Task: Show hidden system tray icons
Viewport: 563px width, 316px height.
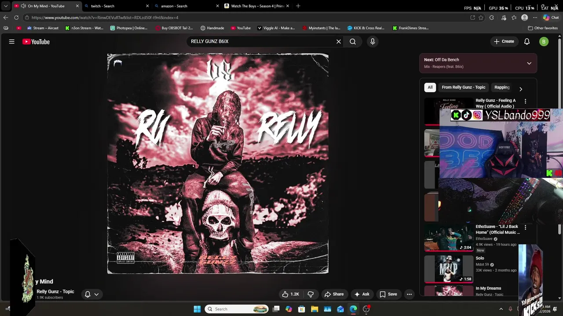Action: pos(501,309)
